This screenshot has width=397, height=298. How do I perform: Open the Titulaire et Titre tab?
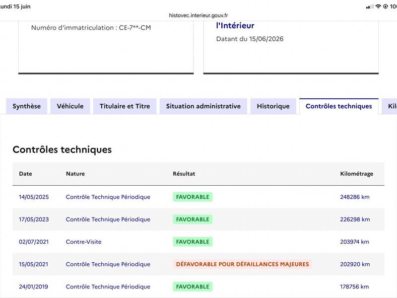[x=125, y=106]
